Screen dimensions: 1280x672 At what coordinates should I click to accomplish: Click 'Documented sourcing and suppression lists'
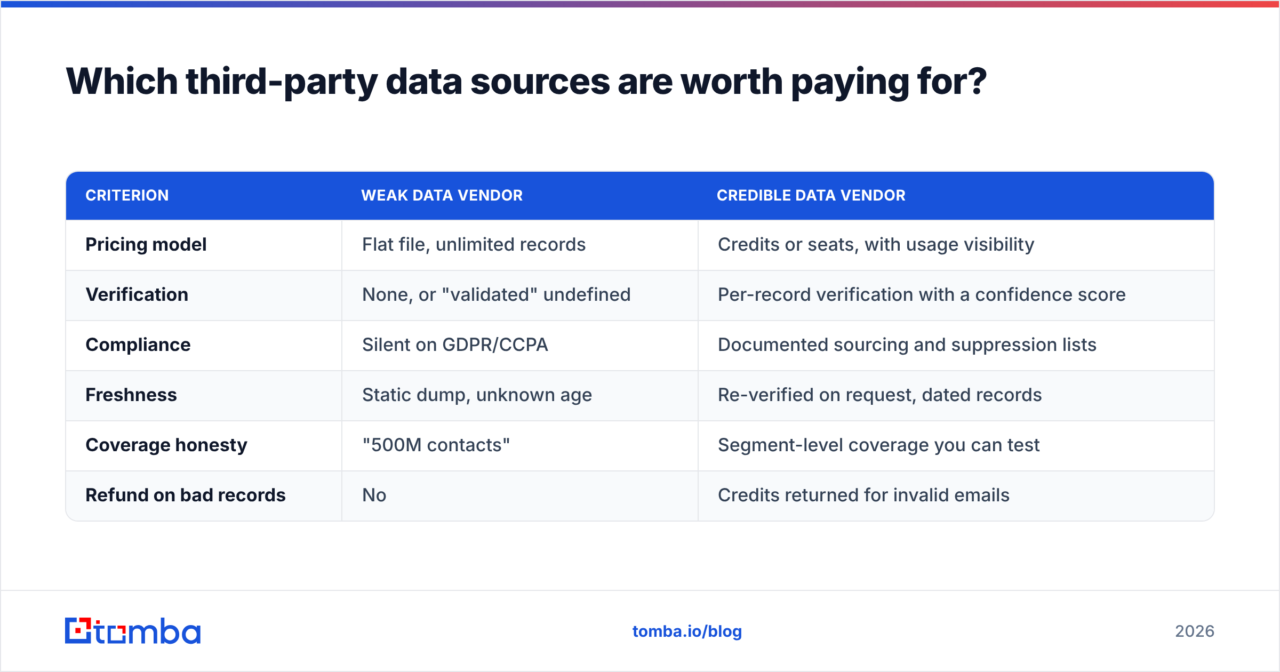coord(907,345)
